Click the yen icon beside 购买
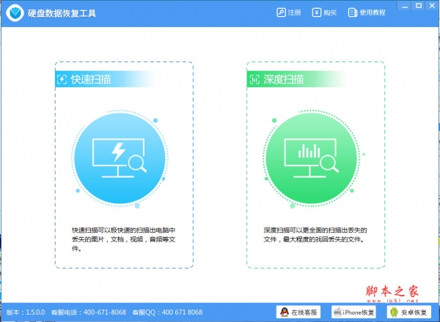The height and width of the screenshot is (322, 440). point(317,12)
